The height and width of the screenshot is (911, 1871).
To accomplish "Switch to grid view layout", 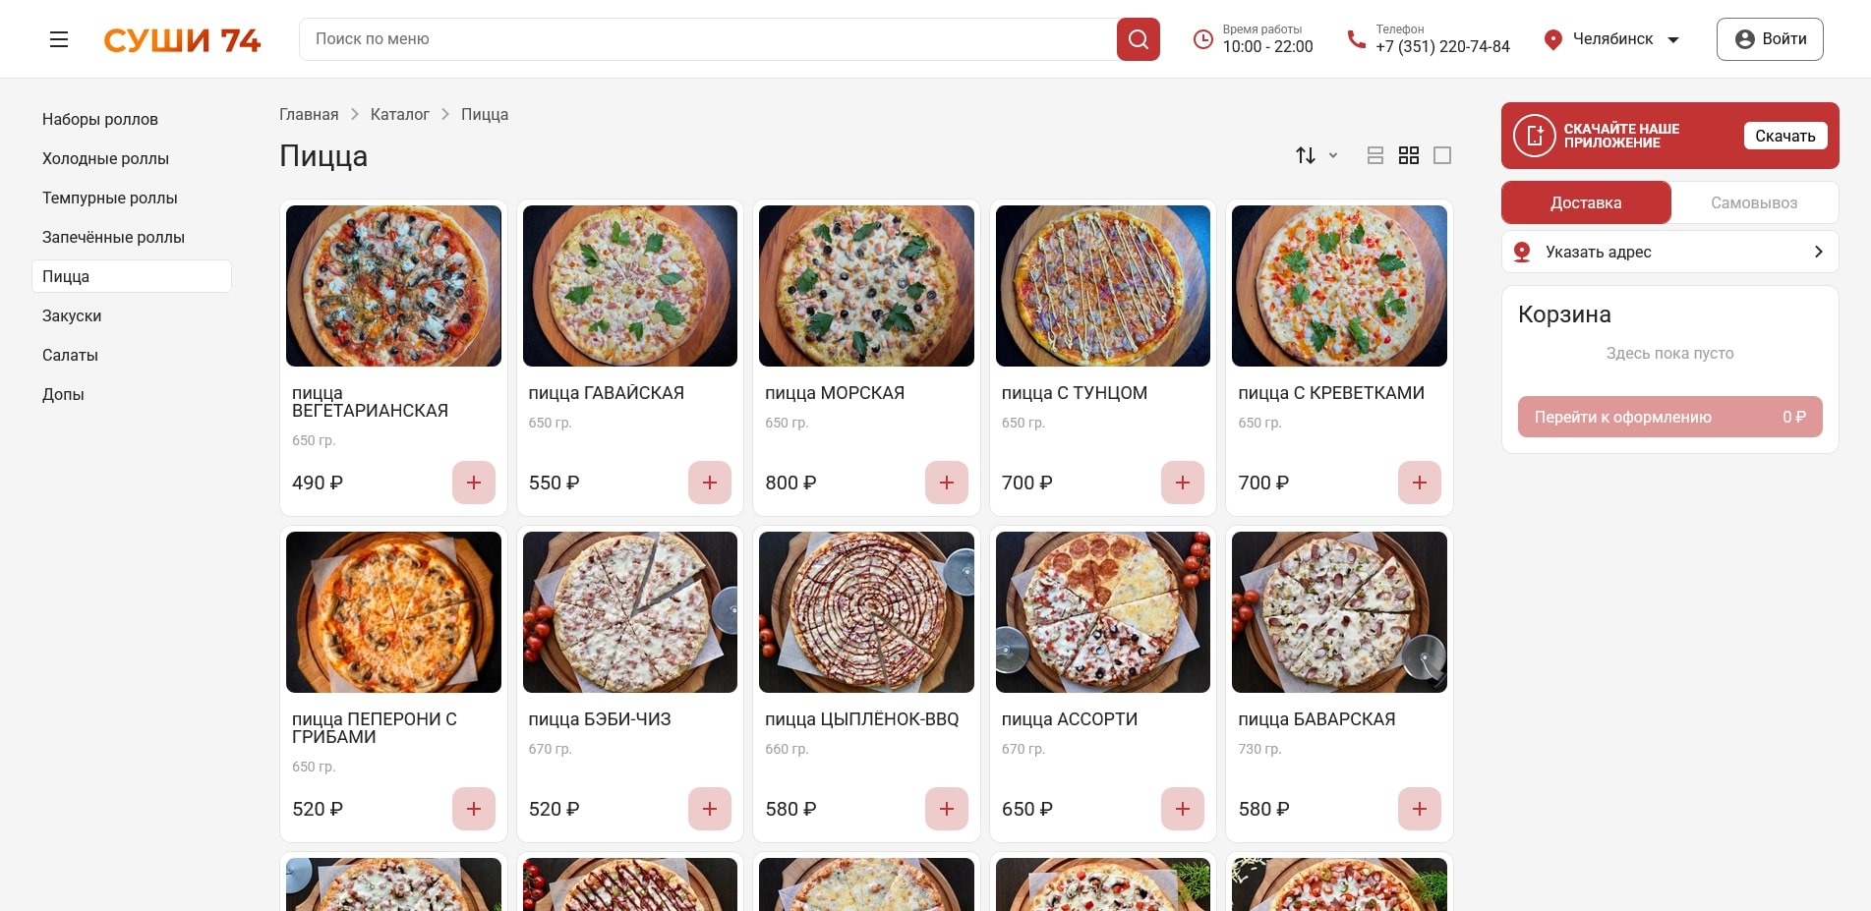I will [1409, 155].
